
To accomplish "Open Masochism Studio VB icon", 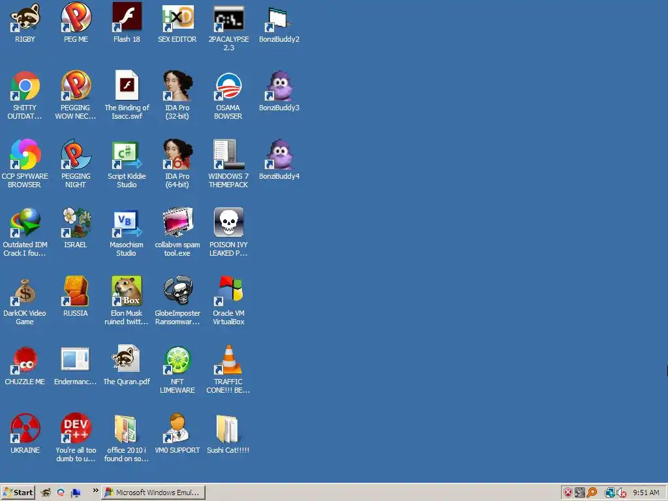I will [x=127, y=222].
